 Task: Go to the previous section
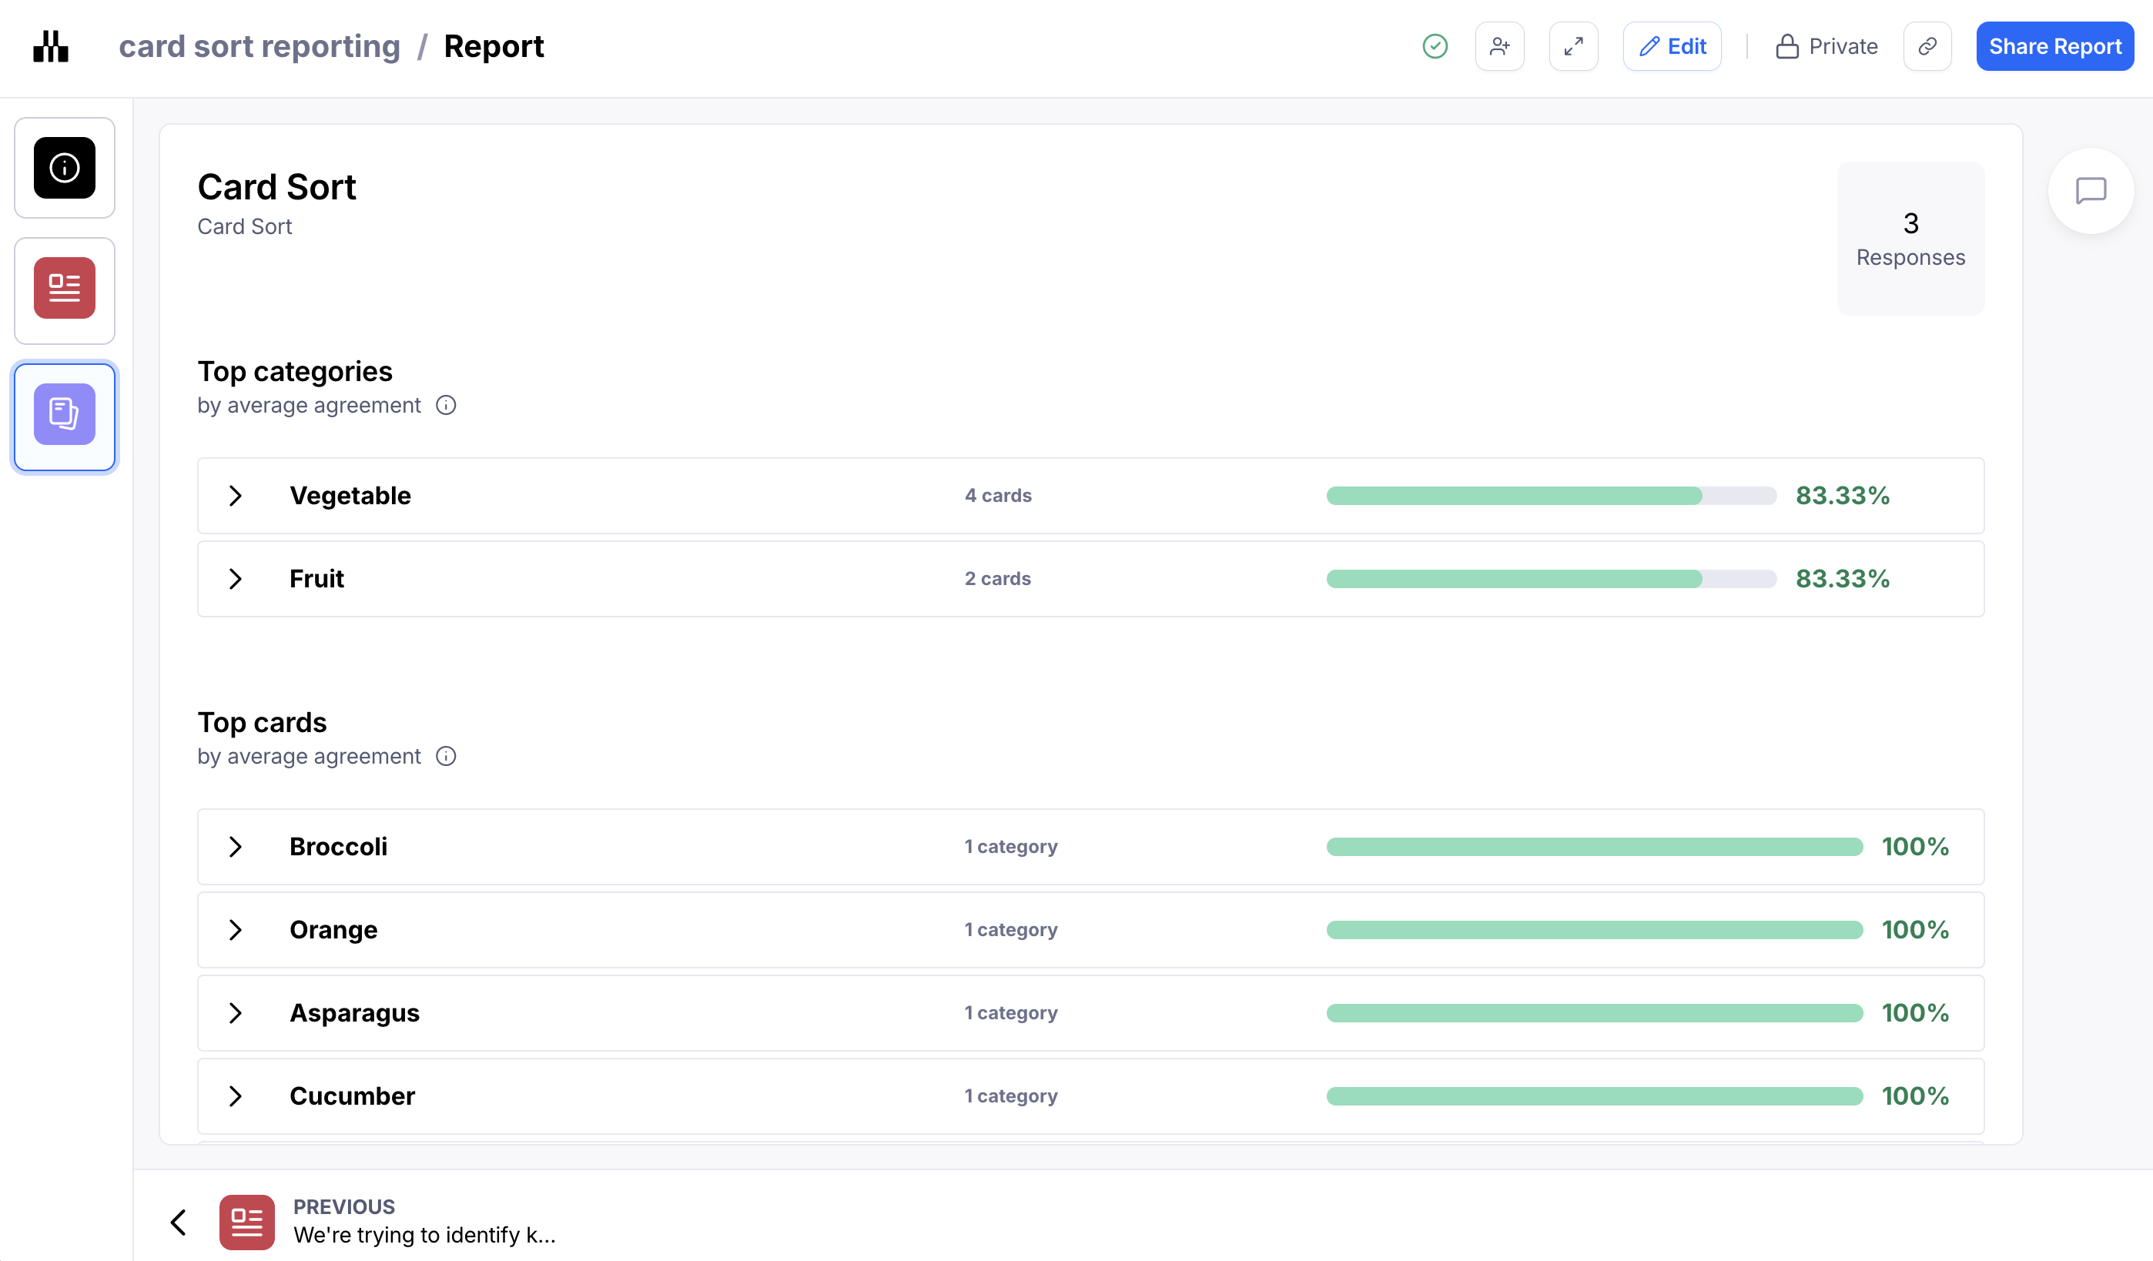click(x=179, y=1223)
